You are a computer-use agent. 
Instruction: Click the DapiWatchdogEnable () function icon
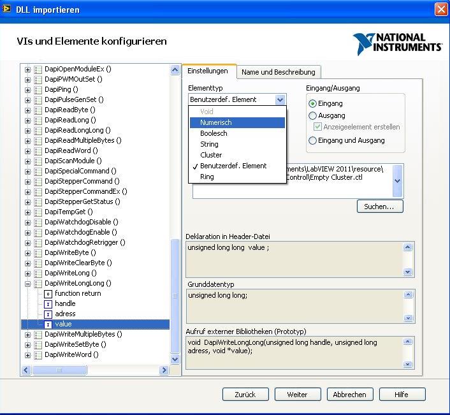pos(38,232)
